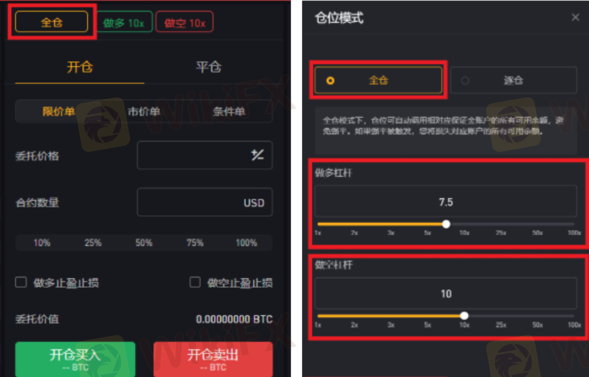This screenshot has height=377, width=589.
Task: Select the 逐仓 radio option
Action: click(x=513, y=80)
